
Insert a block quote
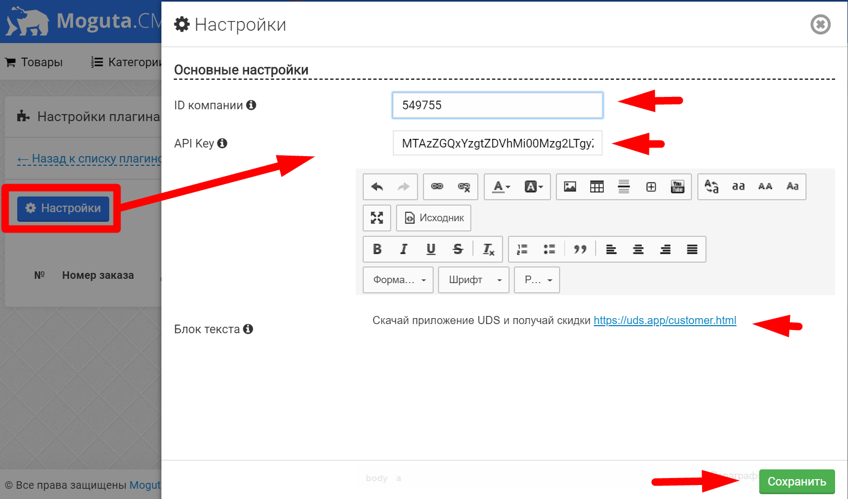pyautogui.click(x=580, y=249)
